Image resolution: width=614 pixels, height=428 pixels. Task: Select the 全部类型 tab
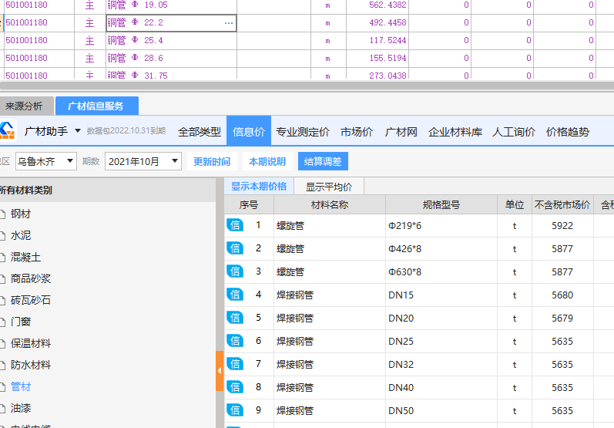click(x=200, y=132)
